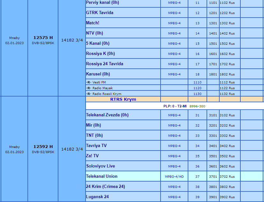
Task: Open GTRK Tavrida channel link
Action: click(100, 13)
